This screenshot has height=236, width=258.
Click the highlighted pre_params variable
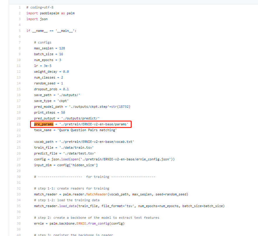[x=43, y=124]
